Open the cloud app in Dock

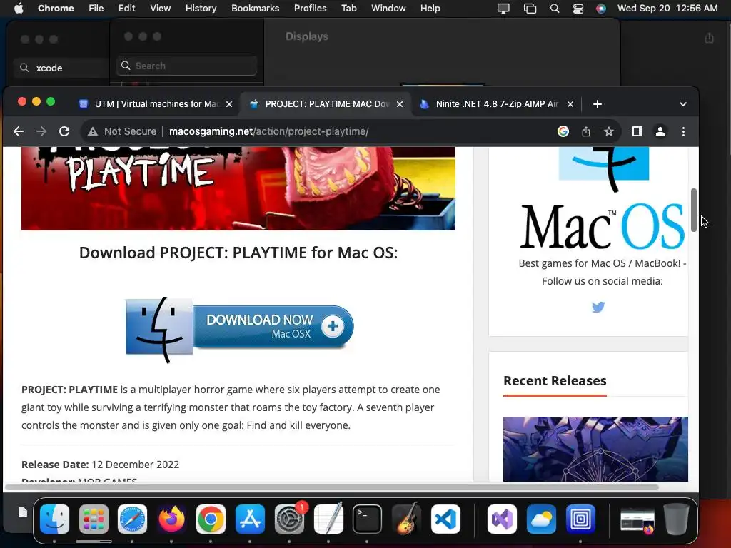pyautogui.click(x=541, y=519)
